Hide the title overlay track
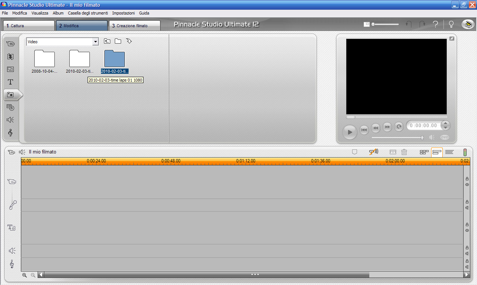Screen dimensions: 477x285 [x=467, y=230]
